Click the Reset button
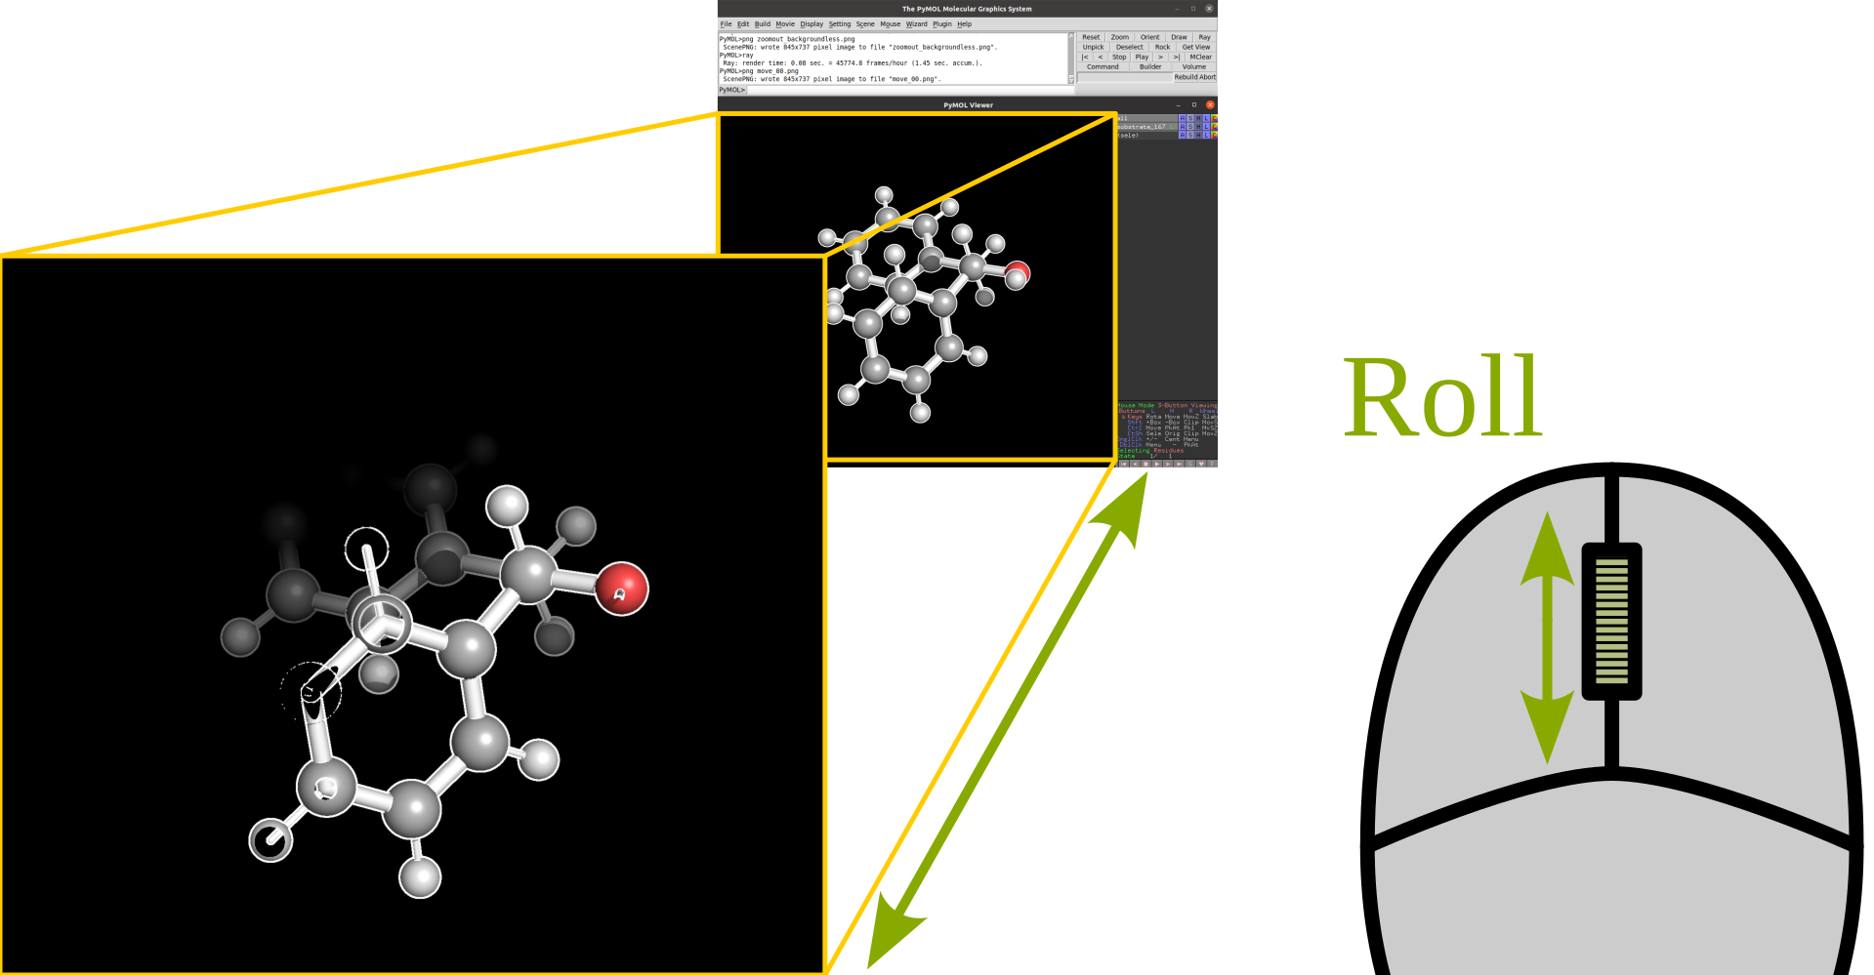The image size is (1874, 975). (x=1091, y=37)
